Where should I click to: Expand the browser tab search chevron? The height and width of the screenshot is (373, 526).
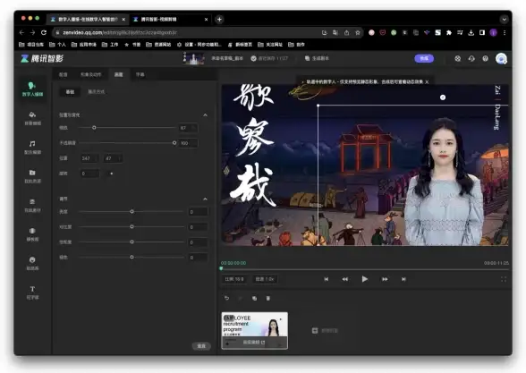[x=504, y=20]
